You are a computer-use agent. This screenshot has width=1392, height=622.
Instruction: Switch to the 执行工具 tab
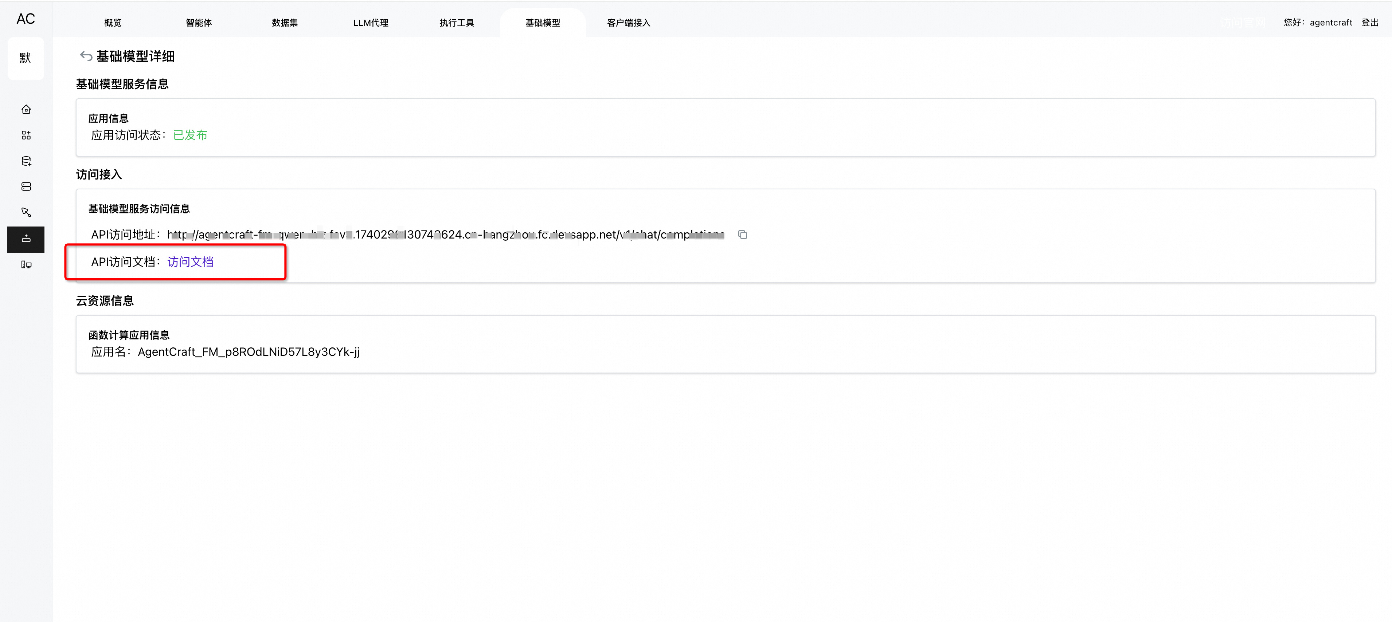coord(457,23)
